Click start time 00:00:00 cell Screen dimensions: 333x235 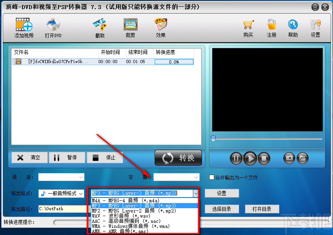tap(108, 62)
